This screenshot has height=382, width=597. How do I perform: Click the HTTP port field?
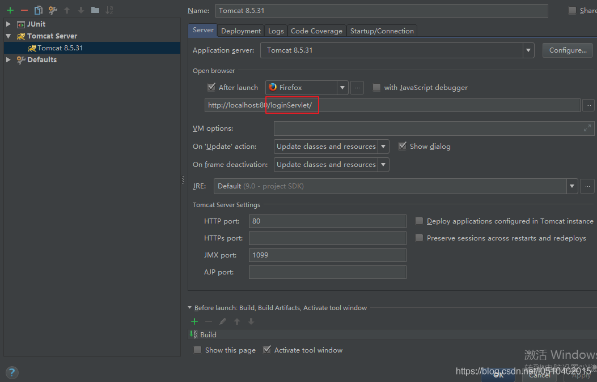328,221
